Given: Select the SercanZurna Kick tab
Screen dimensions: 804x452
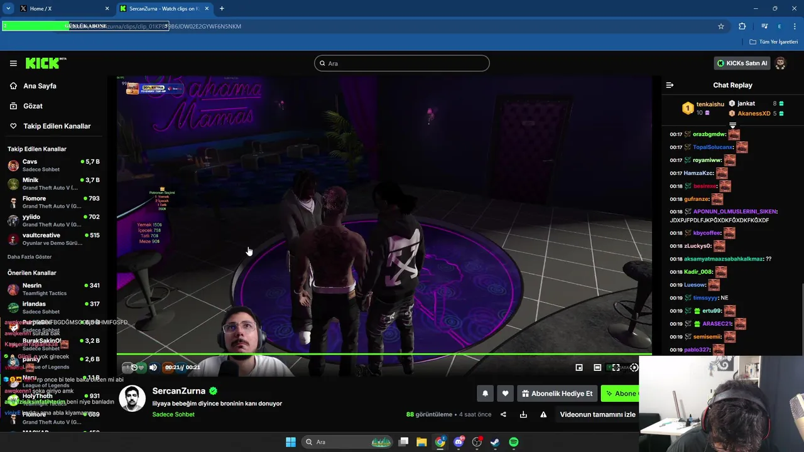Looking at the screenshot, I should (165, 9).
